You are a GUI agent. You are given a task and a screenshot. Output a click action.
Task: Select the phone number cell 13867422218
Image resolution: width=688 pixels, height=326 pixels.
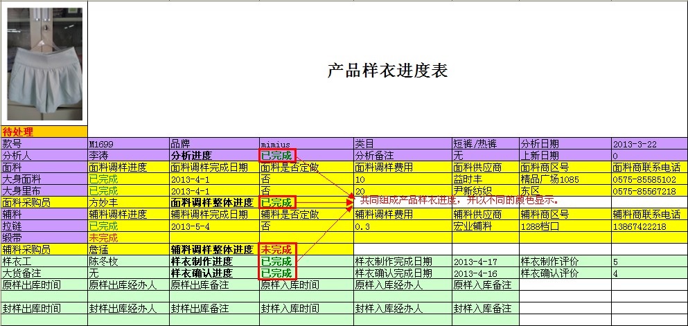[x=640, y=226]
